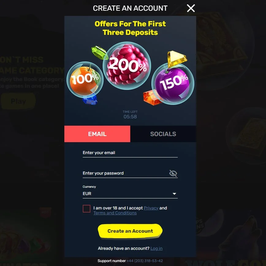Image resolution: width=266 pixels, height=266 pixels.
Task: Focus the Enter your email field
Action: pyautogui.click(x=130, y=153)
